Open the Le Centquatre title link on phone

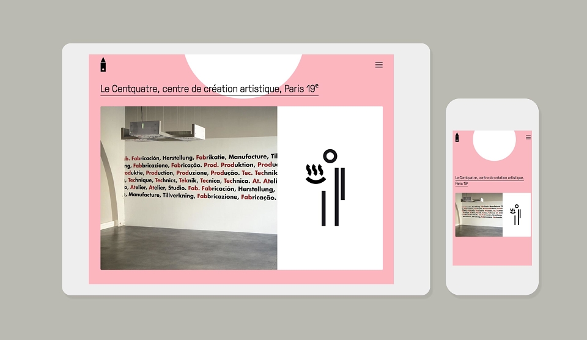[489, 180]
